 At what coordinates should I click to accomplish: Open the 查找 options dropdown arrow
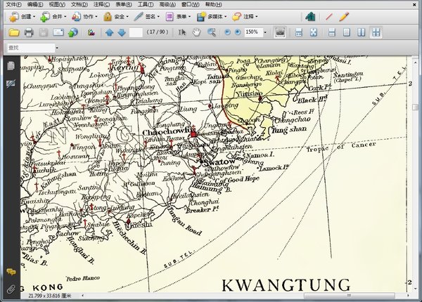point(57,48)
